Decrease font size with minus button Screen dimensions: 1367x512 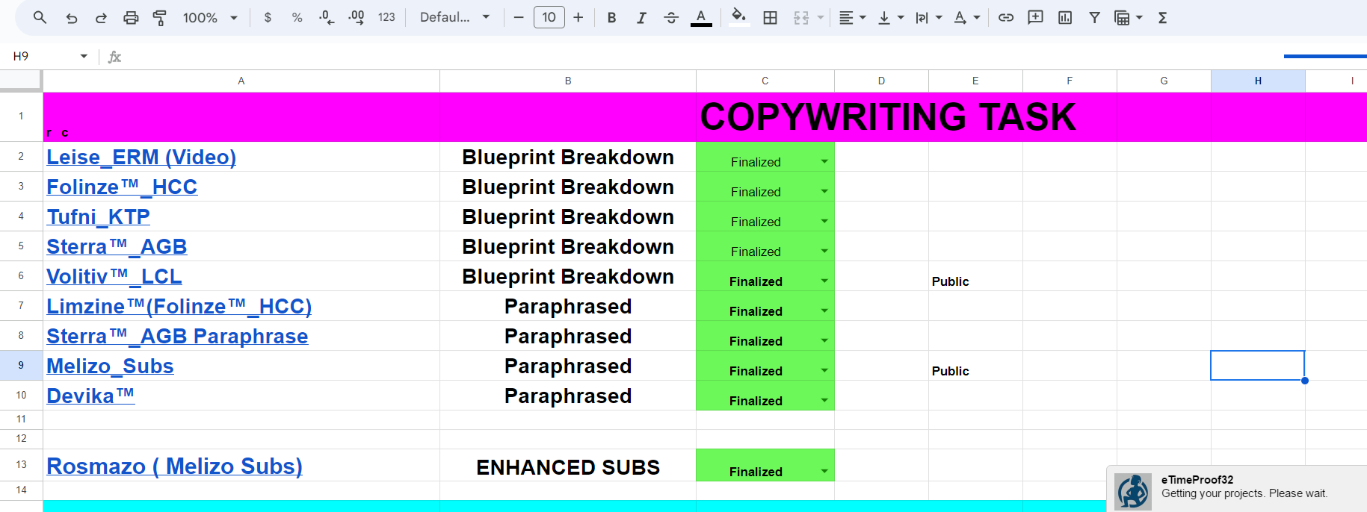coord(519,17)
